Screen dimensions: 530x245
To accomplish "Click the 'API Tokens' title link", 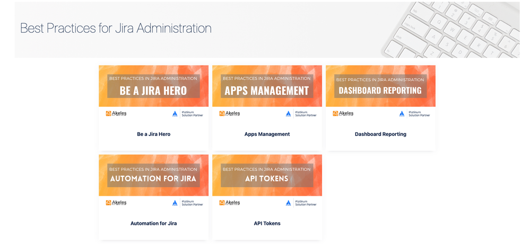I will pyautogui.click(x=267, y=223).
